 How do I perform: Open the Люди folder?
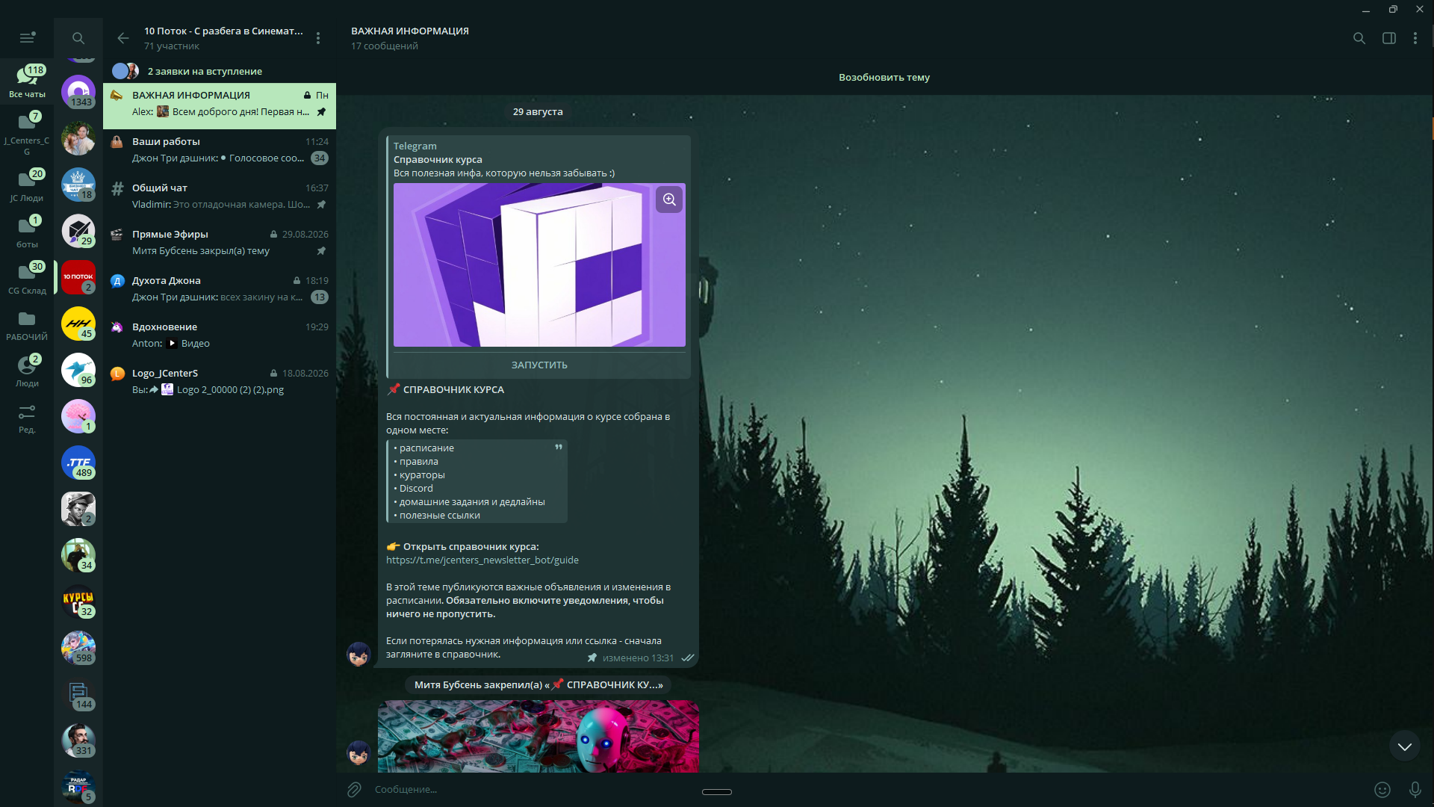pos(27,370)
